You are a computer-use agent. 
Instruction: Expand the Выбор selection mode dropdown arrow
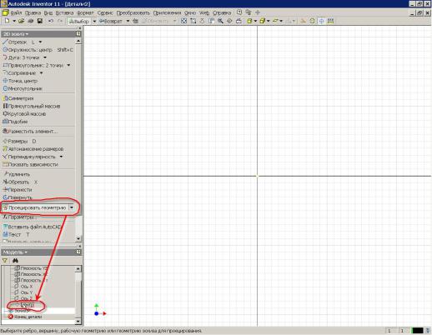pos(94,21)
